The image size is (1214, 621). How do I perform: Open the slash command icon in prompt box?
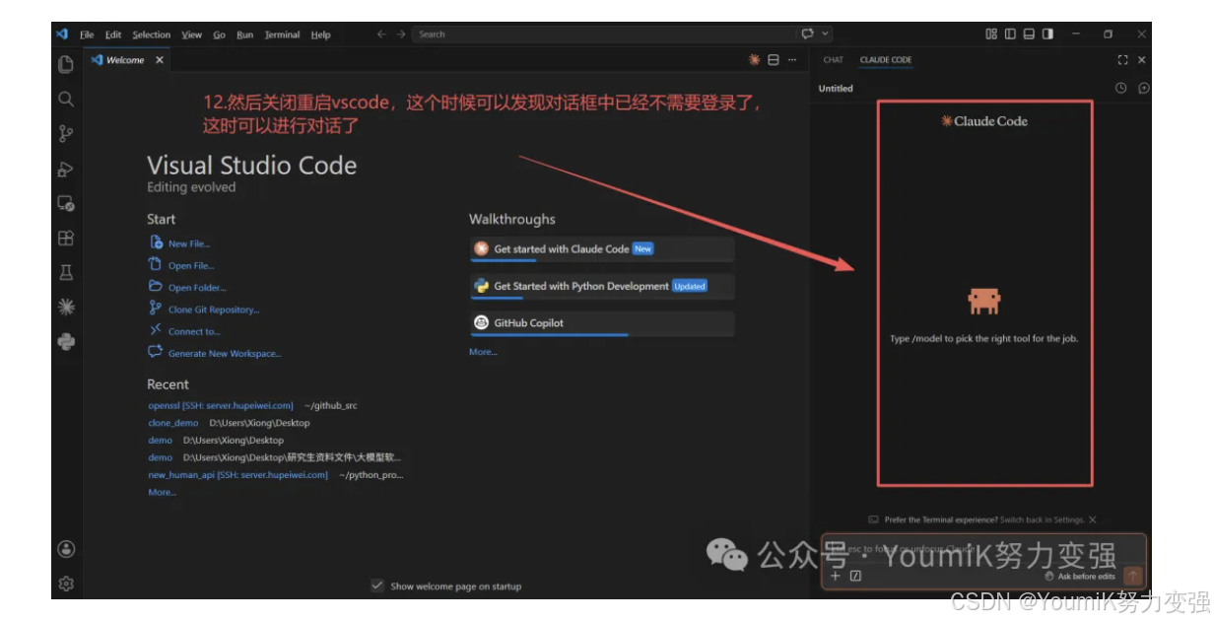(855, 576)
